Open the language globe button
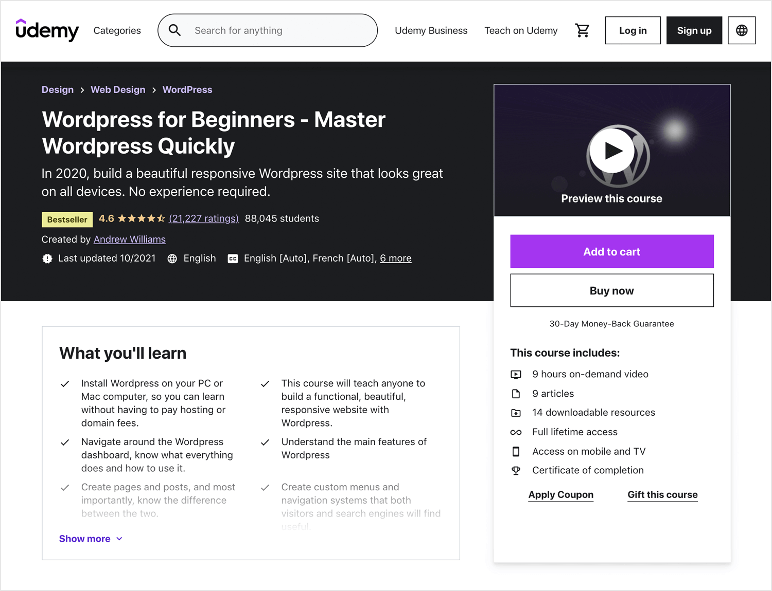Screen dimensions: 772x591 click(742, 30)
